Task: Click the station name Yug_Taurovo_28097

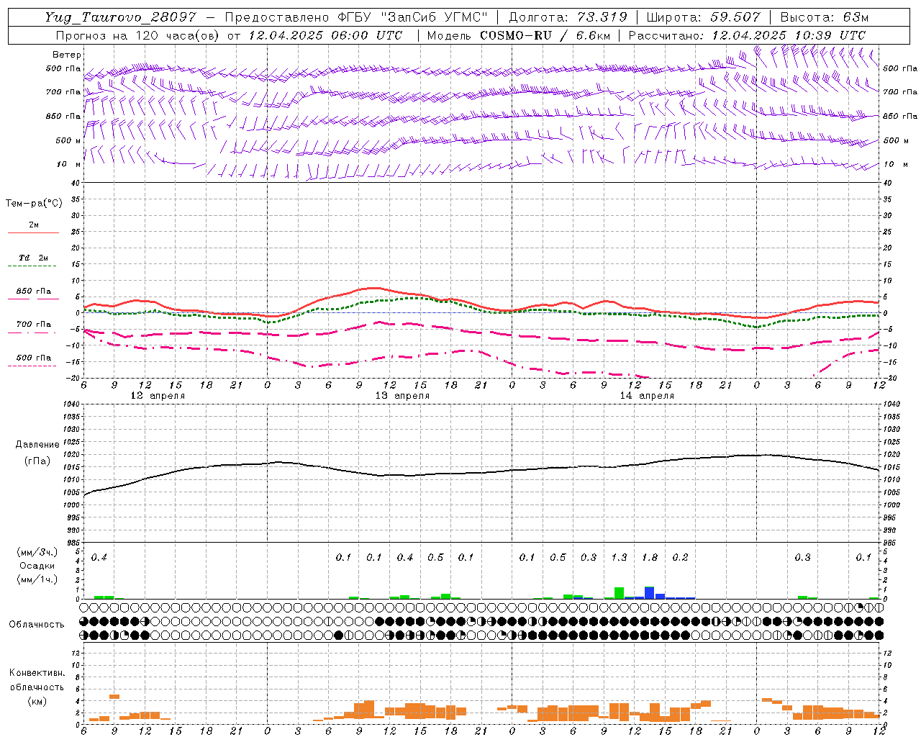Action: 120,17
